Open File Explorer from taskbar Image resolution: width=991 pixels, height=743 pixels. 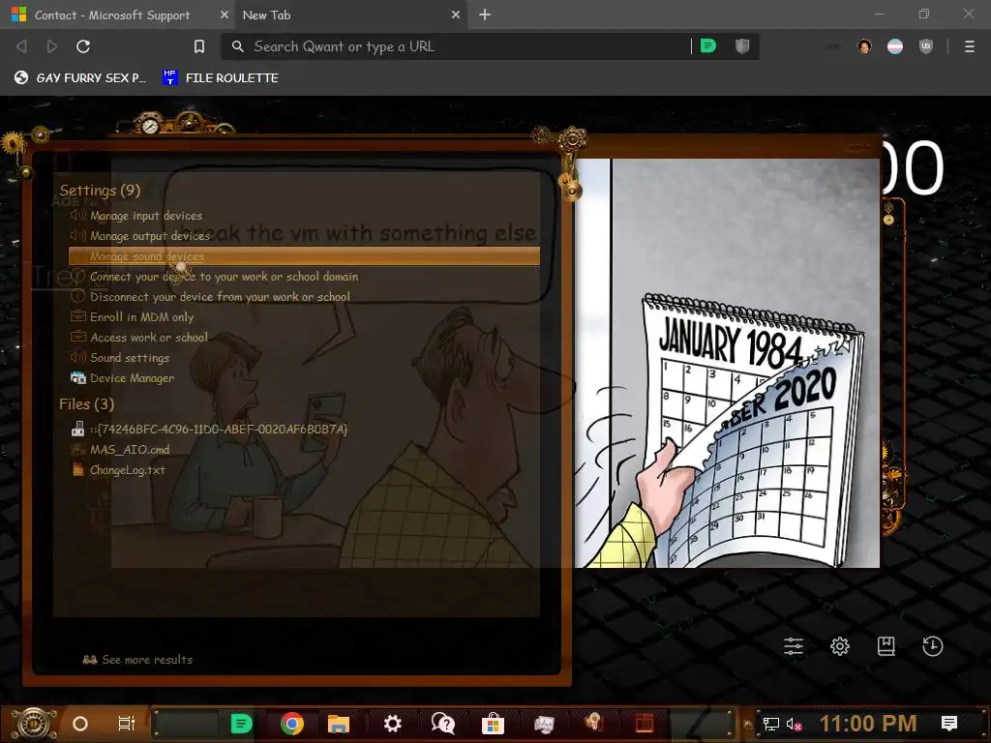(x=339, y=724)
